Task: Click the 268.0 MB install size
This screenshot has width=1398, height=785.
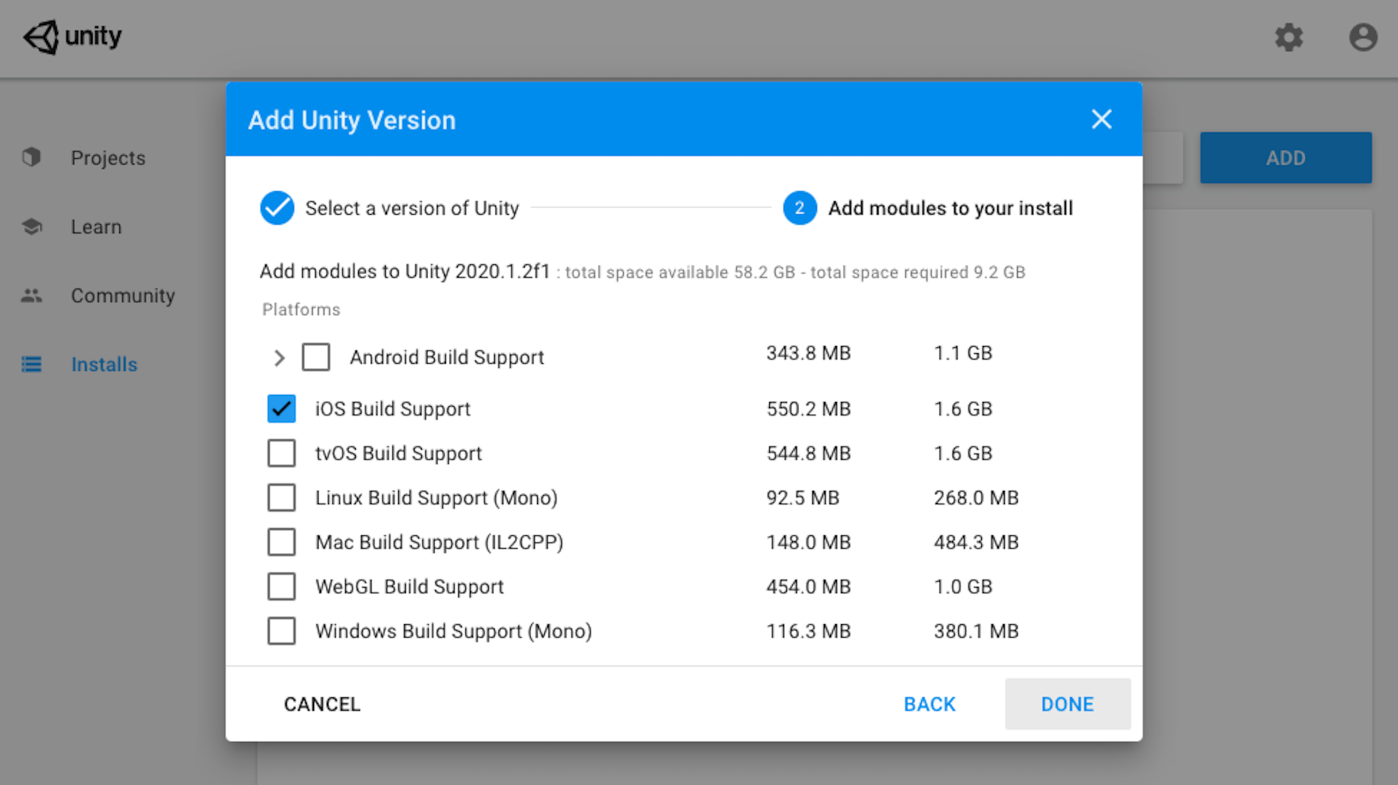Action: (976, 498)
